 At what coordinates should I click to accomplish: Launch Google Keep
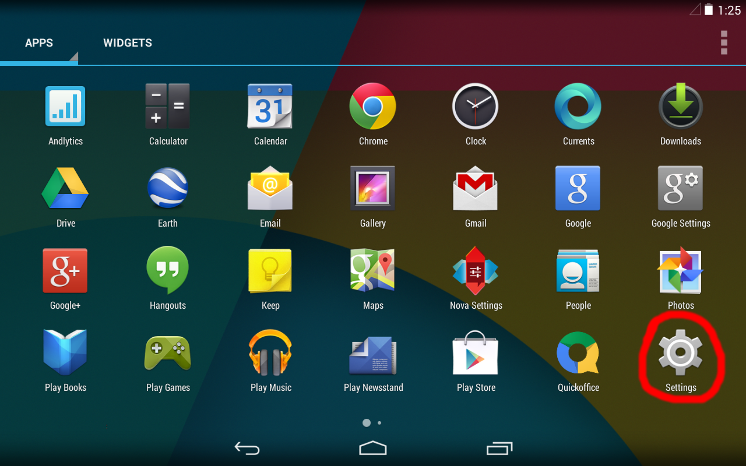point(270,270)
